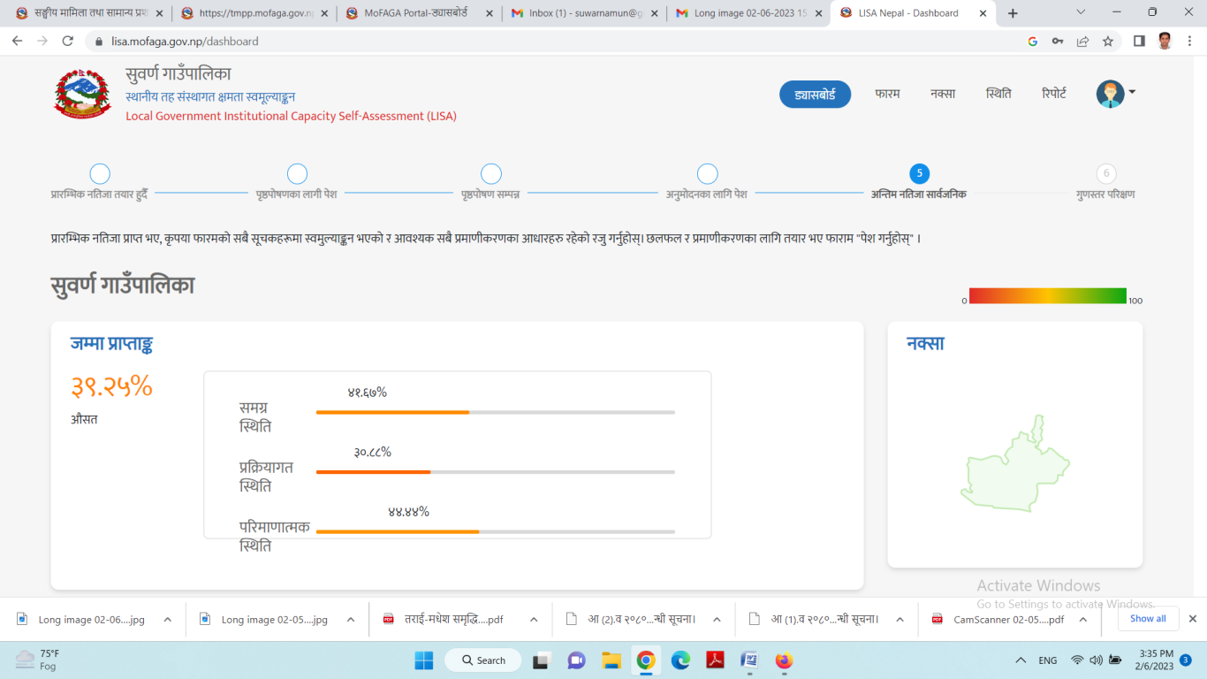Image resolution: width=1207 pixels, height=679 pixels.
Task: Close the downloads bar
Action: pos(1192,619)
